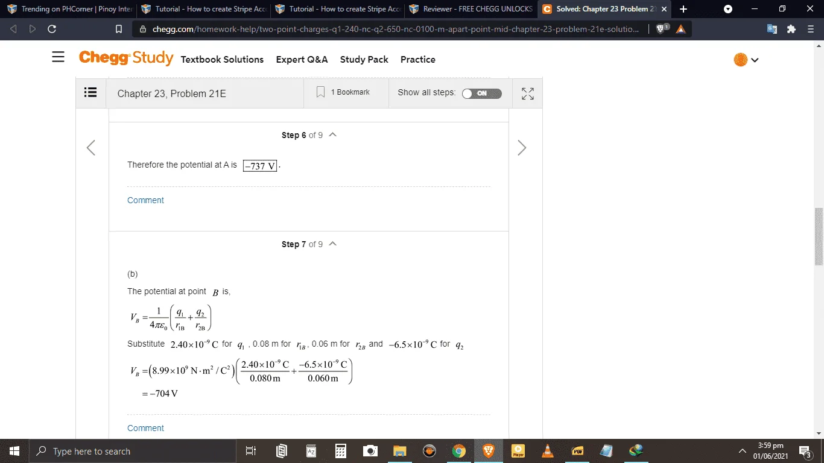Open Textbook Solutions menu
This screenshot has height=463, width=824.
pyautogui.click(x=222, y=59)
